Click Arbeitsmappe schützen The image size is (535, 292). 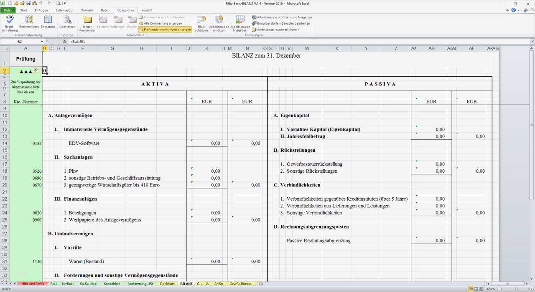pos(219,23)
